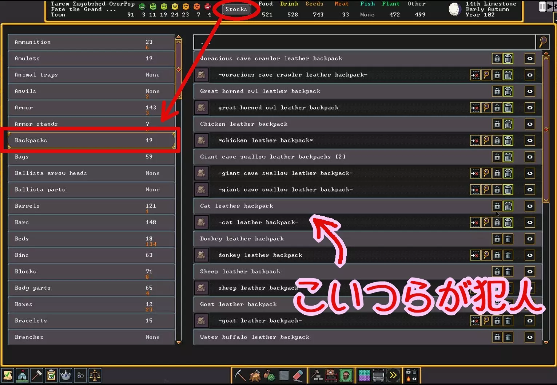Dump the Cat leather backpack group

(x=508, y=206)
